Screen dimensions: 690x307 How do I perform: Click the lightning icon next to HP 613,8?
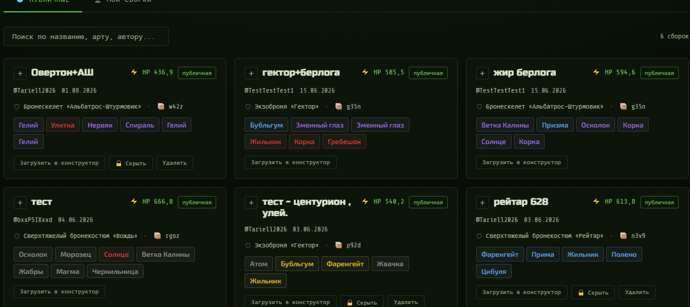[x=597, y=201]
